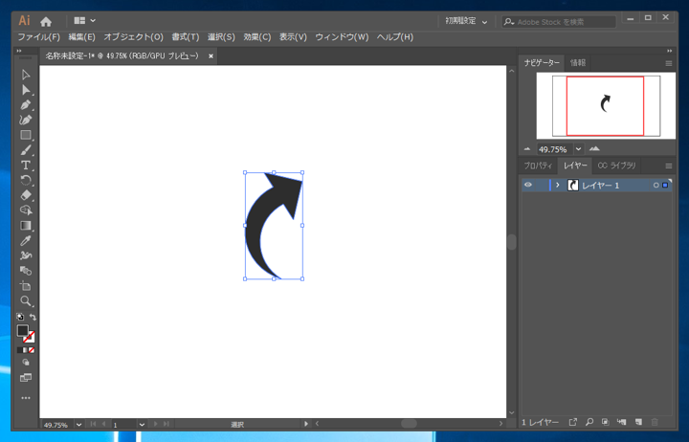The width and height of the screenshot is (689, 442).
Task: Open zoom level dropdown in status bar
Action: pos(78,424)
